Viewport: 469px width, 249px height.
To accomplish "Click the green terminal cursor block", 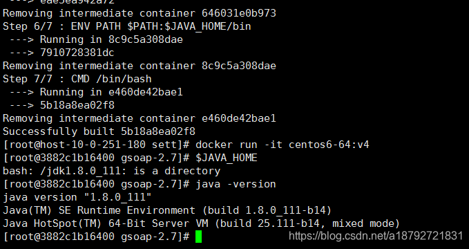I will click(199, 237).
